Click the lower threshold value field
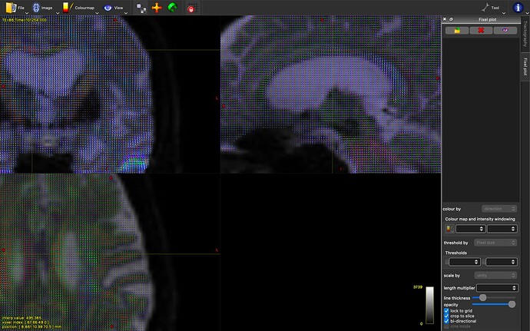 pos(465,262)
